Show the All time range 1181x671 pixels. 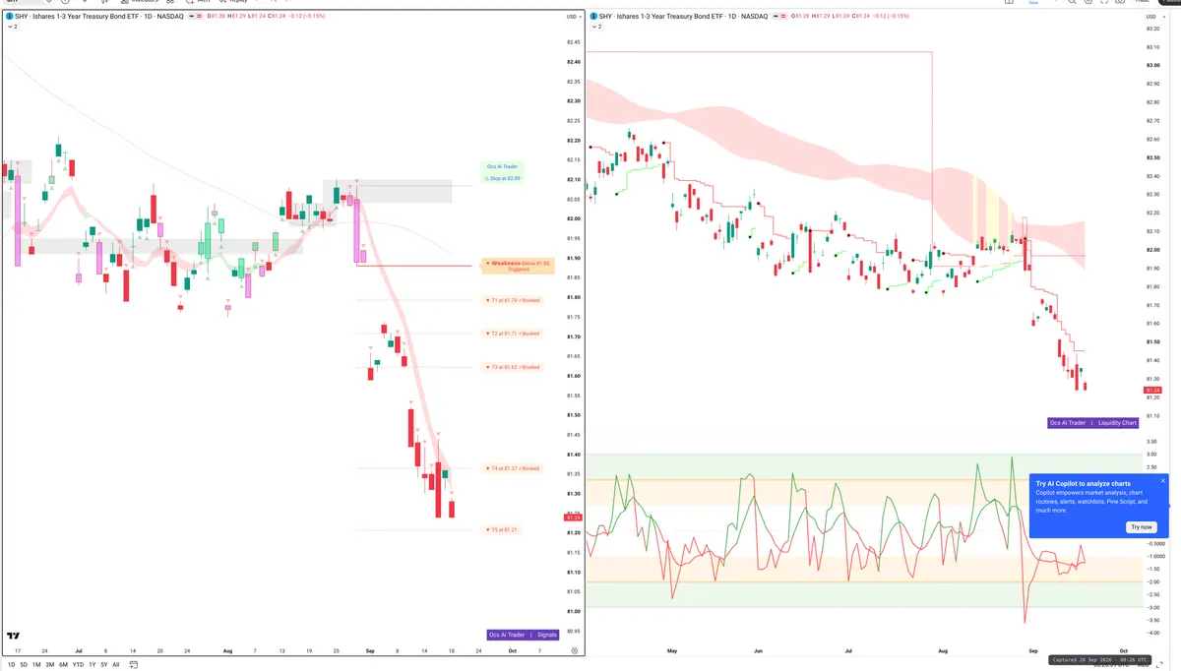pos(116,665)
